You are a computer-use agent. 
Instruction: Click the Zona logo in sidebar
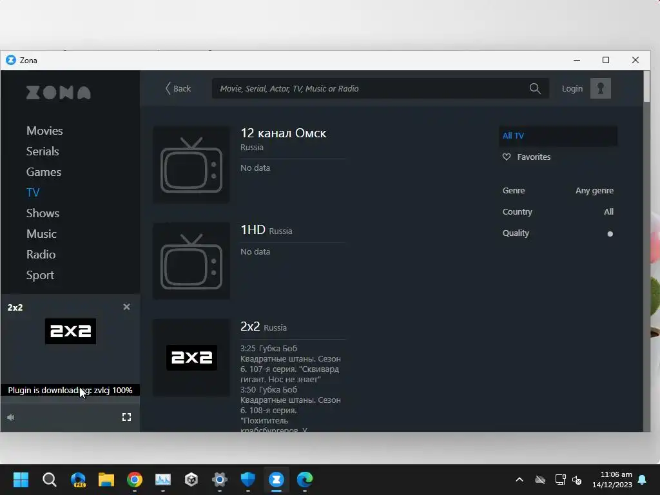point(59,93)
